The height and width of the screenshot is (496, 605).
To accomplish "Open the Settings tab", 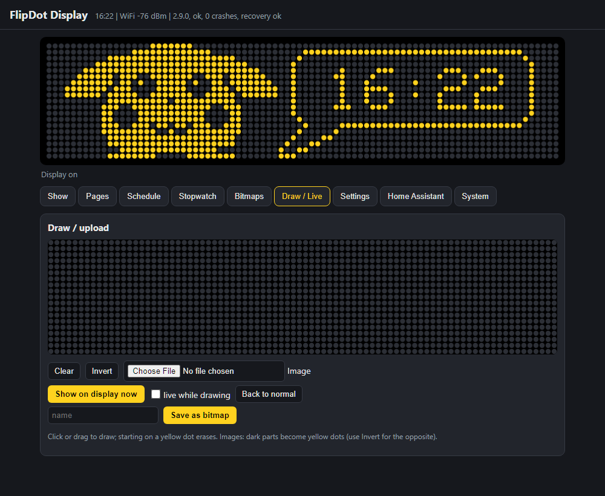I will pos(355,197).
